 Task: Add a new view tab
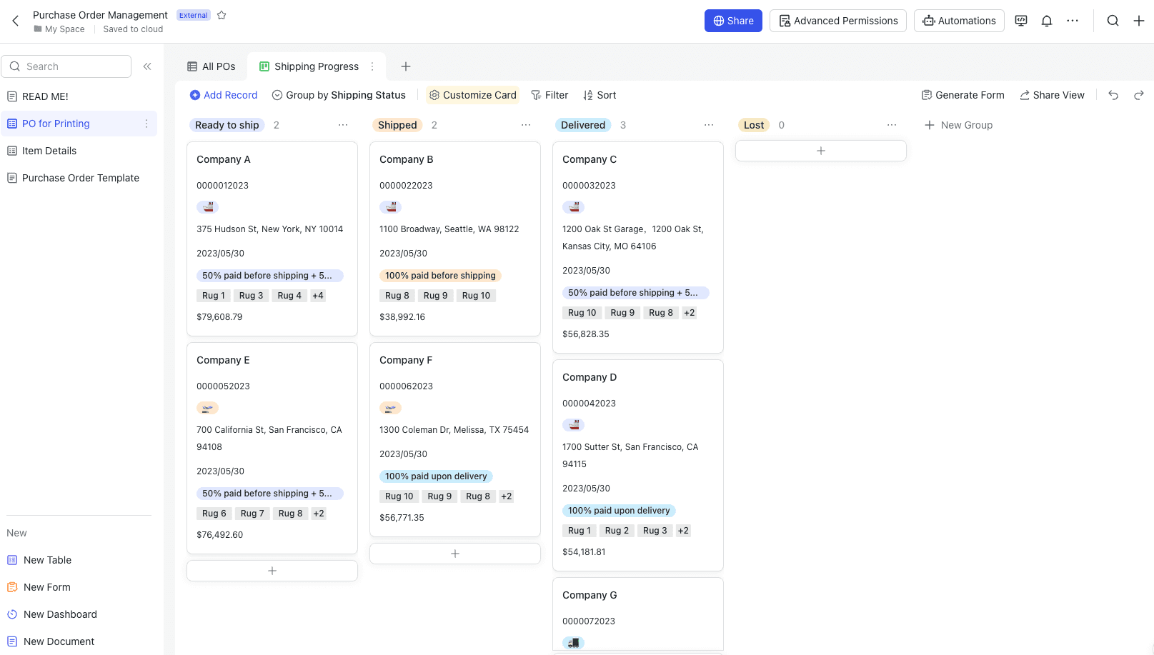point(406,66)
